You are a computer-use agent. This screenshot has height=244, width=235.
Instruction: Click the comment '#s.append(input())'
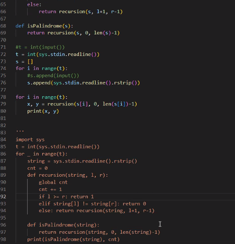pyautogui.click(x=53, y=76)
